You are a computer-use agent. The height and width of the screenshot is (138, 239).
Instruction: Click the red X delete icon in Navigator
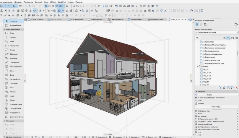click(x=237, y=87)
